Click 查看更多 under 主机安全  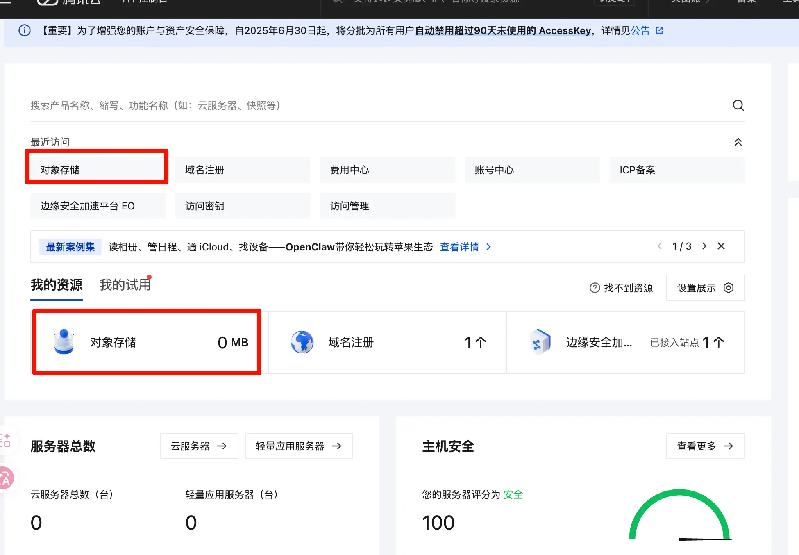point(705,446)
